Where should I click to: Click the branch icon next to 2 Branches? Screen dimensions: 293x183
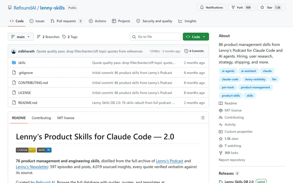(39, 37)
